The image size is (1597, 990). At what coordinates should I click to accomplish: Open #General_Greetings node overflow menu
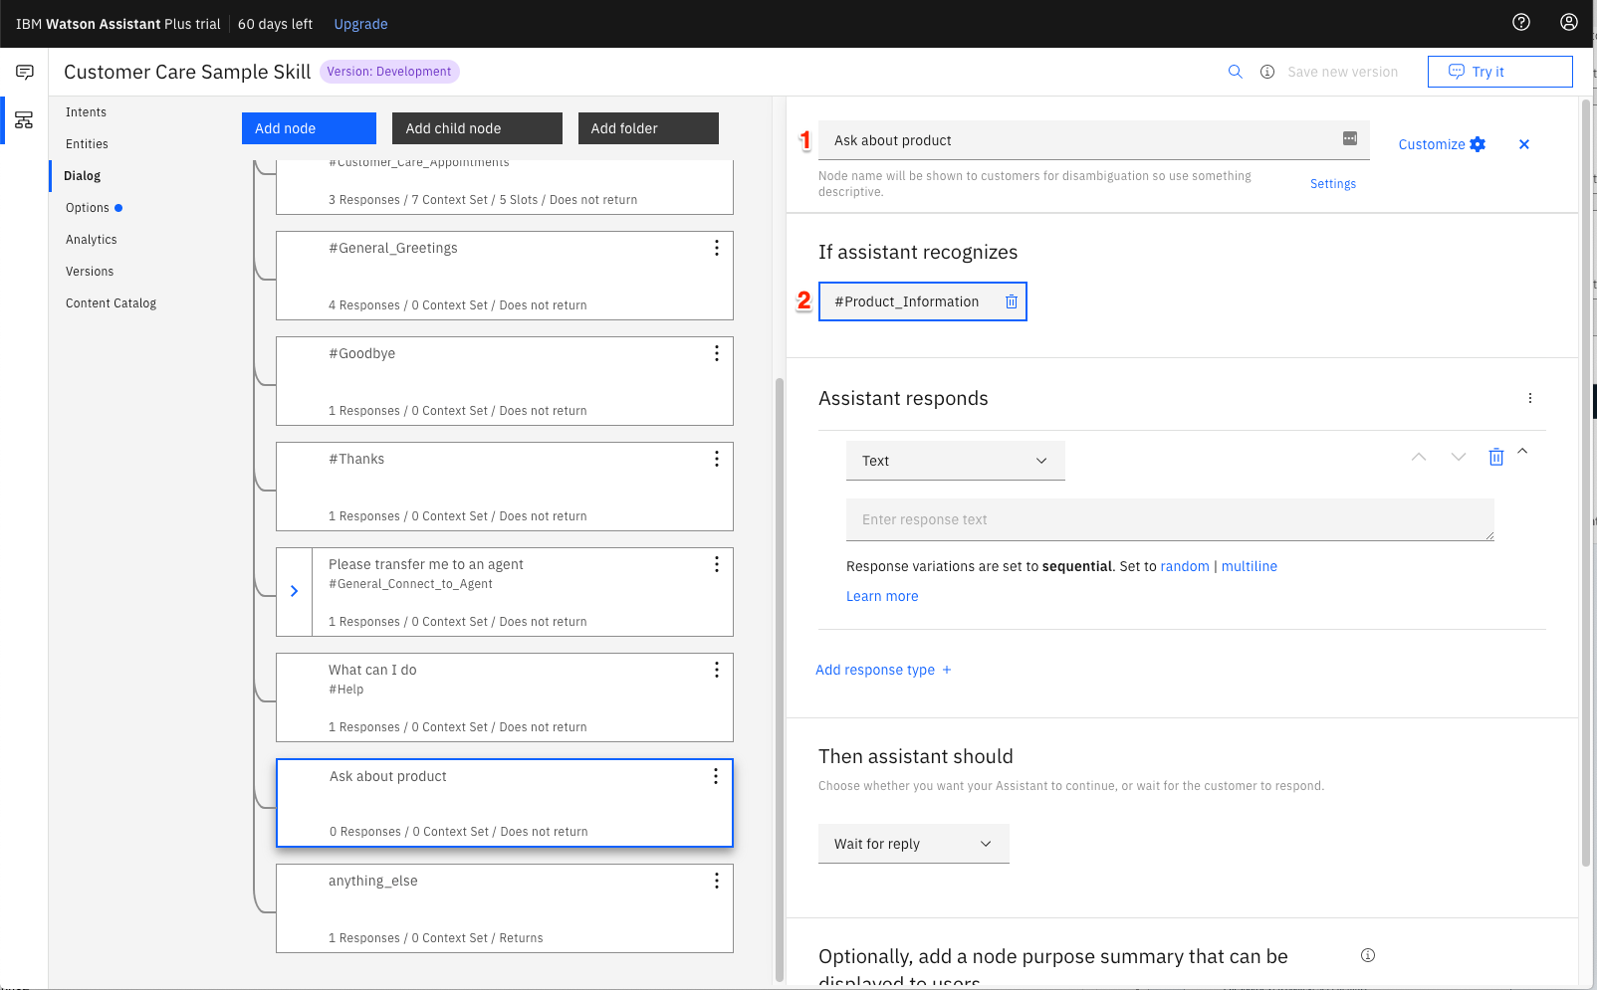[x=716, y=248]
